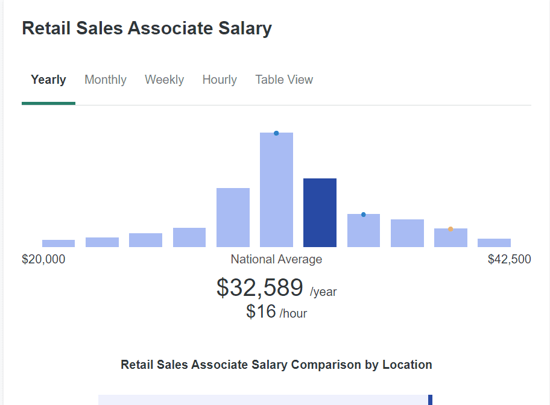Click the $32,589 yearly salary figure
This screenshot has width=550, height=405.
tap(260, 287)
